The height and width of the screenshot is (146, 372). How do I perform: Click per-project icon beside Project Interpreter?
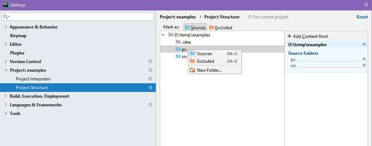(x=150, y=79)
